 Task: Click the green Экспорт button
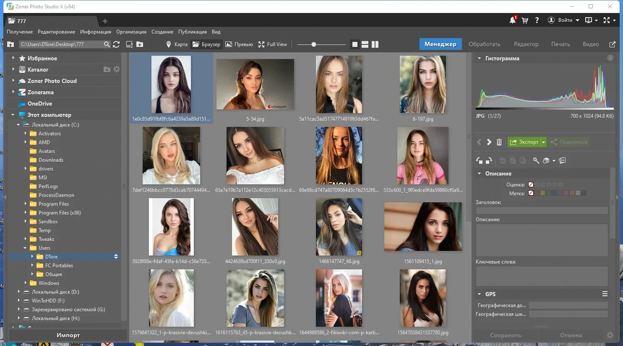(x=524, y=142)
